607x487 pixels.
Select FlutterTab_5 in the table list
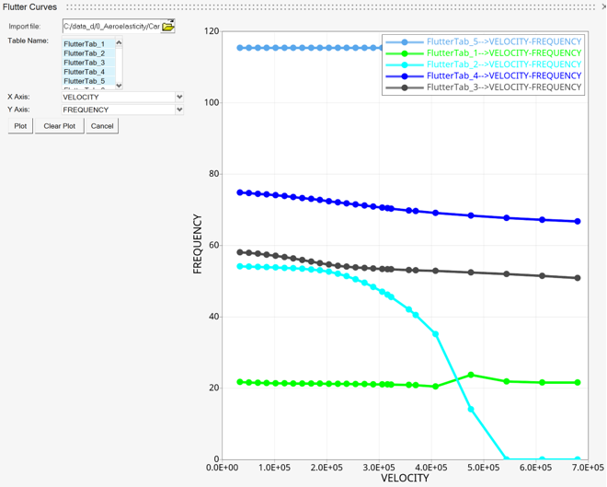click(85, 81)
